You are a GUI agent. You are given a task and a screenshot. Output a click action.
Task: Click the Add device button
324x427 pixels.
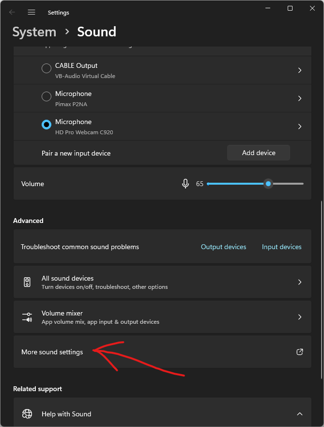[258, 153]
